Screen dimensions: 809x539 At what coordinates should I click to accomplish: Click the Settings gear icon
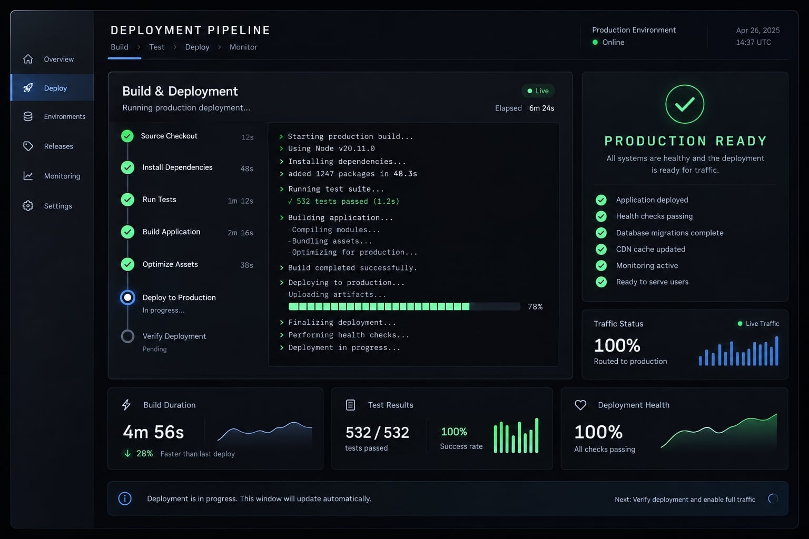tap(28, 206)
